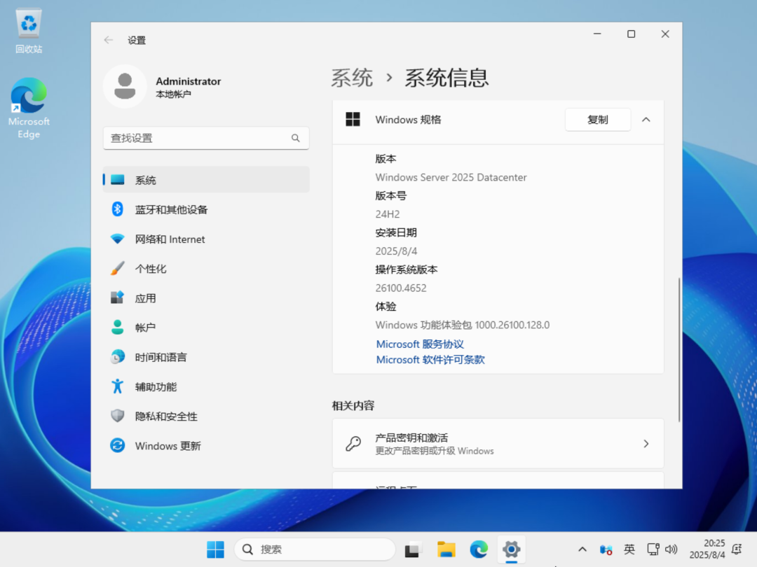Click the Windows logo beside Windows 规格
Viewport: 757px width, 567px height.
point(353,119)
